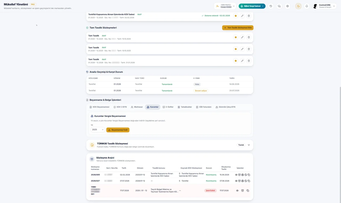Edit the Tevkifat contract added 02.02.2026
Screen dimensions: 341x203
tap(242, 16)
